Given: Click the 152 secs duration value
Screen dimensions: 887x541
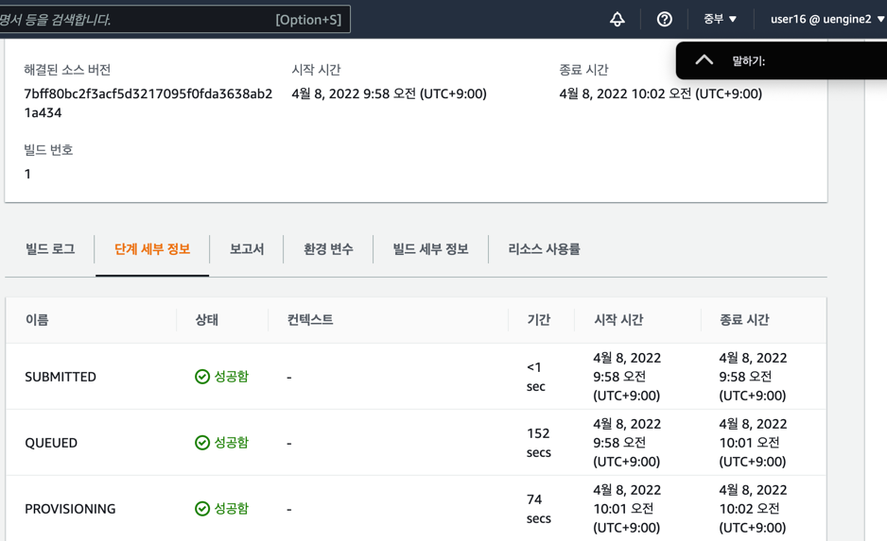Looking at the screenshot, I should (x=539, y=443).
